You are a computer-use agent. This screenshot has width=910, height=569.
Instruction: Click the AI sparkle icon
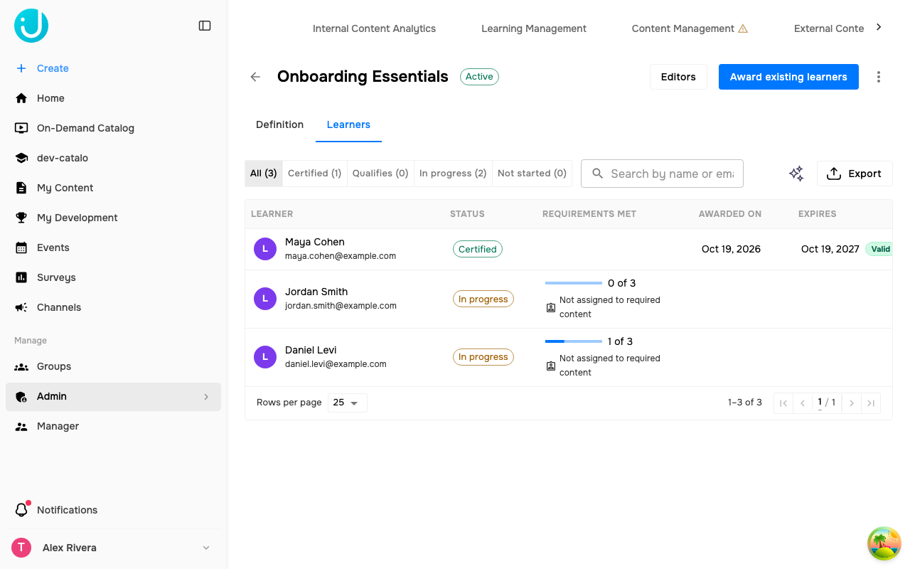796,174
